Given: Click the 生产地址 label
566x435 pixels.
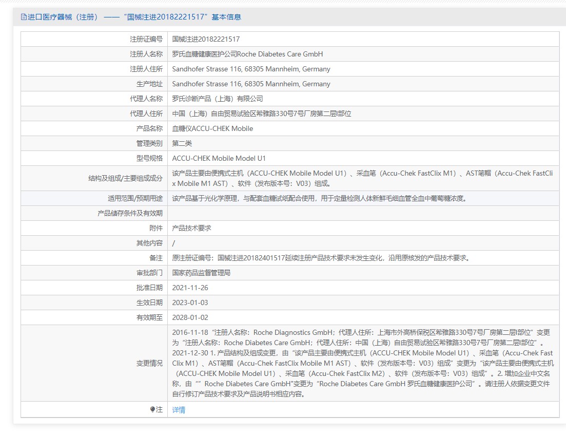Looking at the screenshot, I should click(x=149, y=84).
